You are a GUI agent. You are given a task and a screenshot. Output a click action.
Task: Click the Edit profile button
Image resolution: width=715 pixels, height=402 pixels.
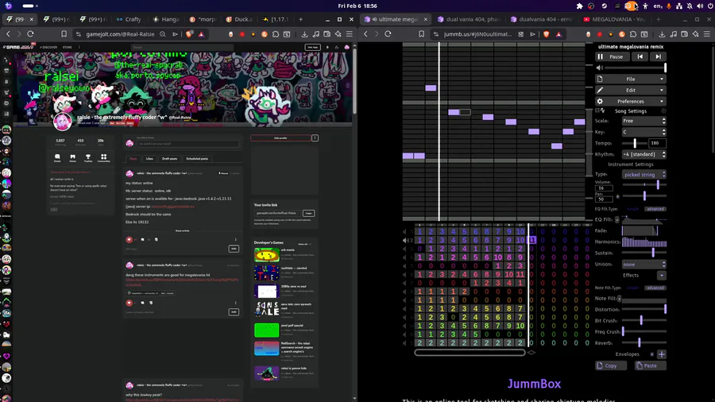coord(280,138)
